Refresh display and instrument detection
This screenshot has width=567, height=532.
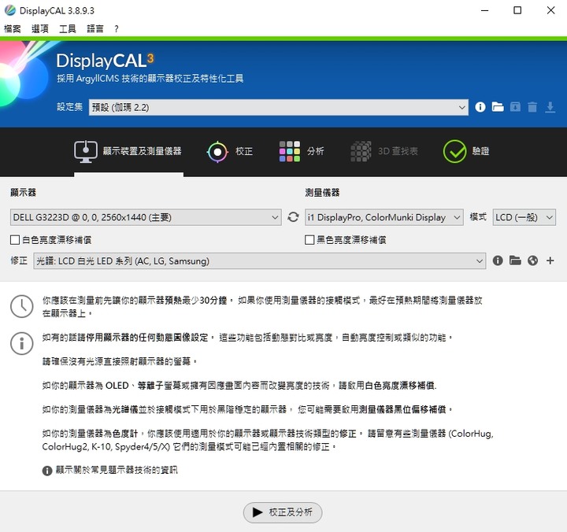(x=293, y=217)
